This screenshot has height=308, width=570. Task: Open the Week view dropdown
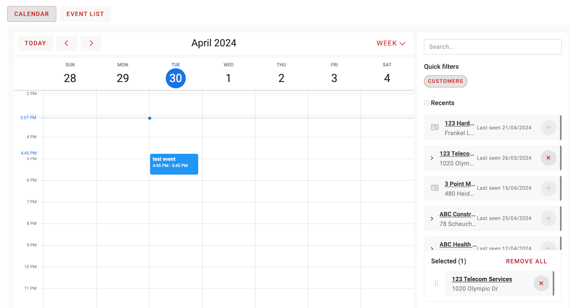click(x=390, y=43)
